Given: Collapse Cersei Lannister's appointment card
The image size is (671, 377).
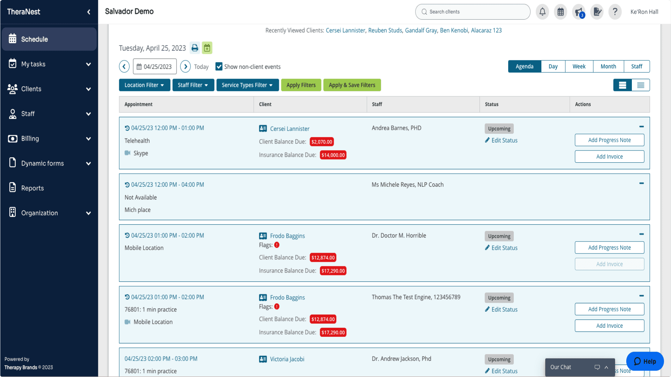Looking at the screenshot, I should [x=641, y=126].
